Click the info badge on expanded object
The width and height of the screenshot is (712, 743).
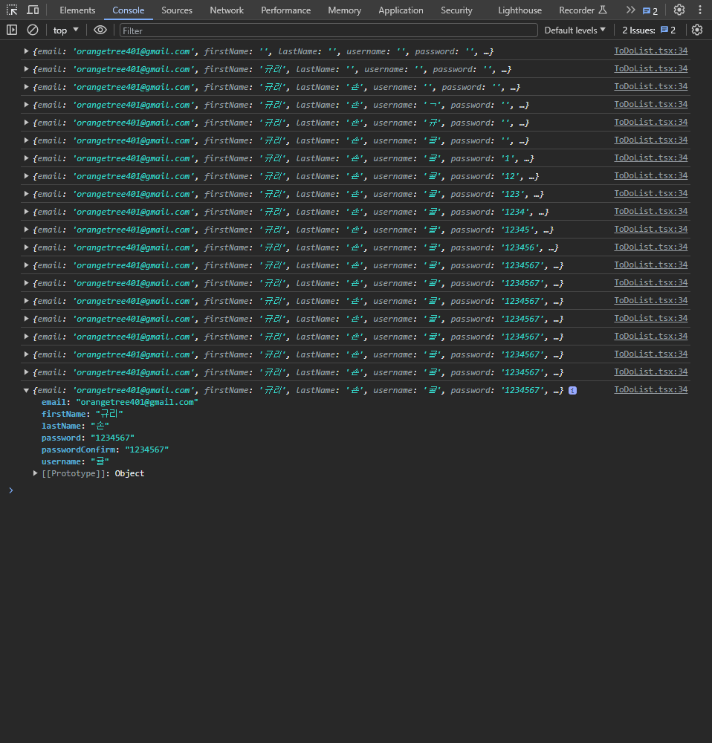coord(572,391)
